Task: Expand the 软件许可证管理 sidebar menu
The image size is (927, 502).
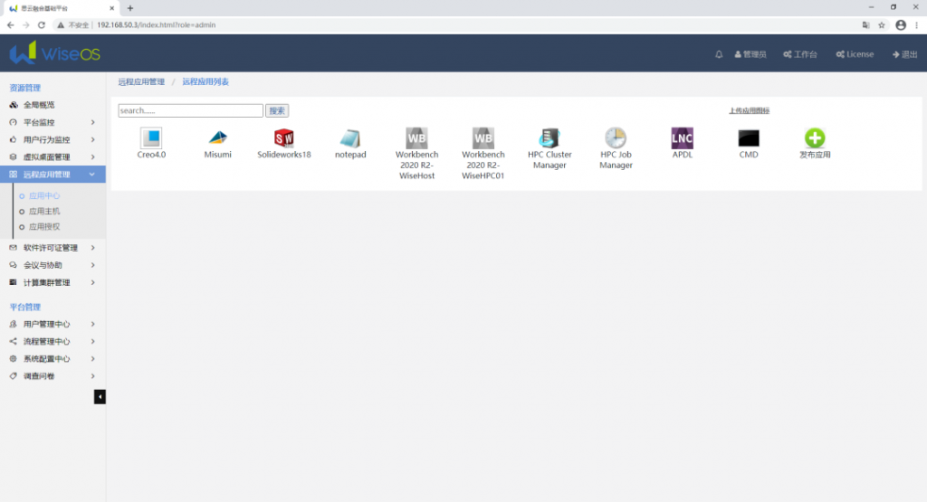Action: [x=53, y=248]
